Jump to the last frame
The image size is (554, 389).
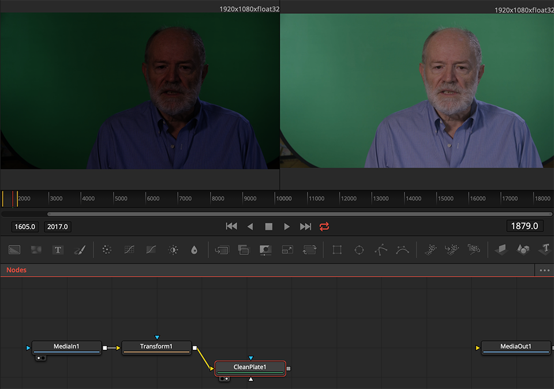tap(306, 226)
